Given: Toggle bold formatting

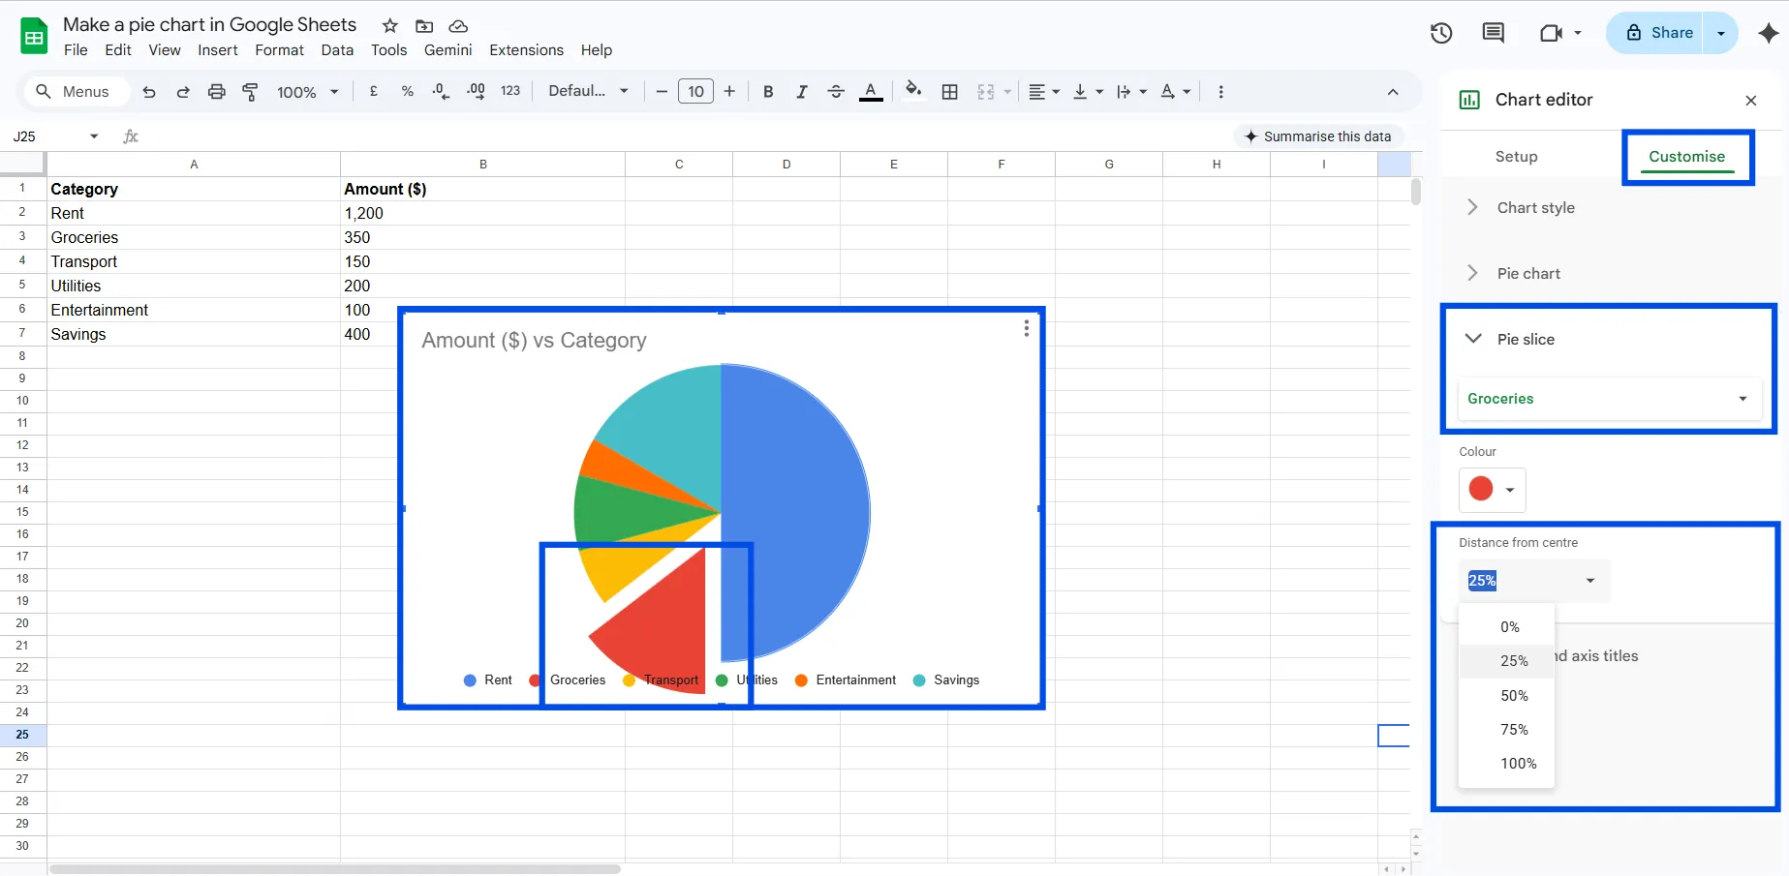Looking at the screenshot, I should (x=767, y=91).
